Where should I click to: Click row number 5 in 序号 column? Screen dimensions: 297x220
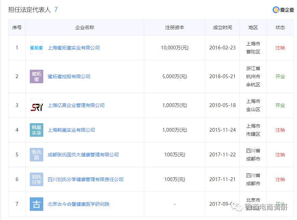(x=17, y=155)
